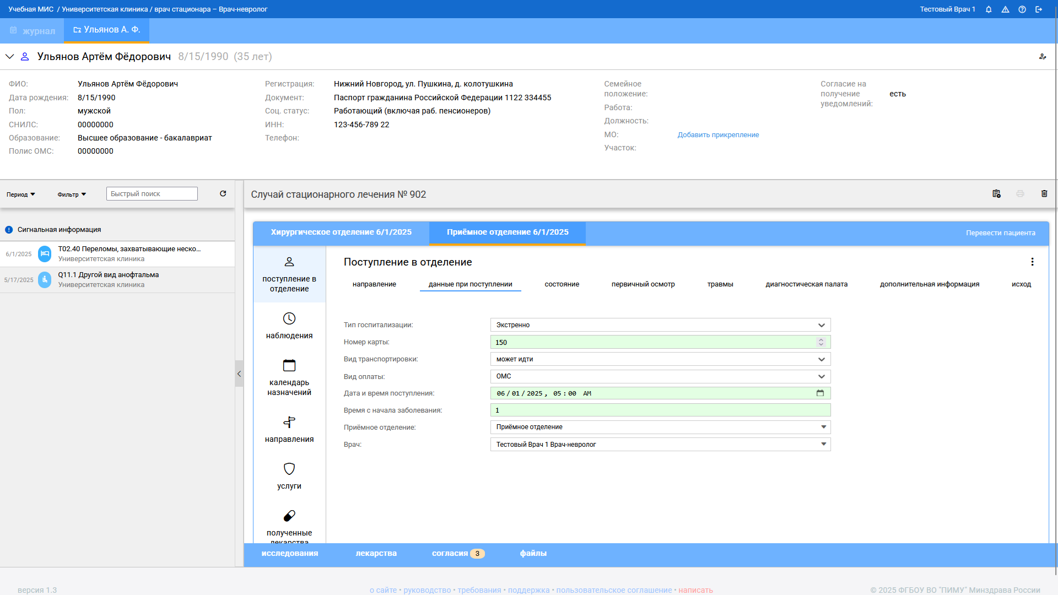
Task: Click the Перевести пациента button
Action: click(x=1000, y=232)
